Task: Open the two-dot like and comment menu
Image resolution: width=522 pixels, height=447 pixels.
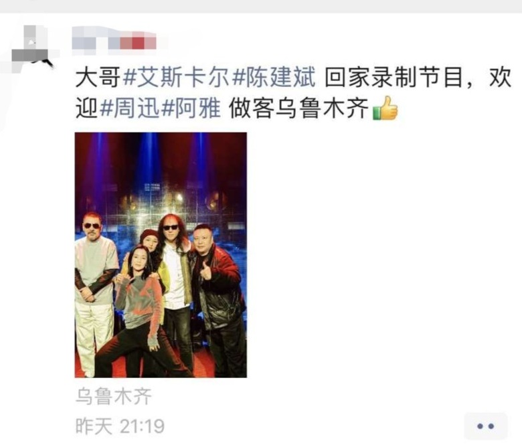Action: 485,426
